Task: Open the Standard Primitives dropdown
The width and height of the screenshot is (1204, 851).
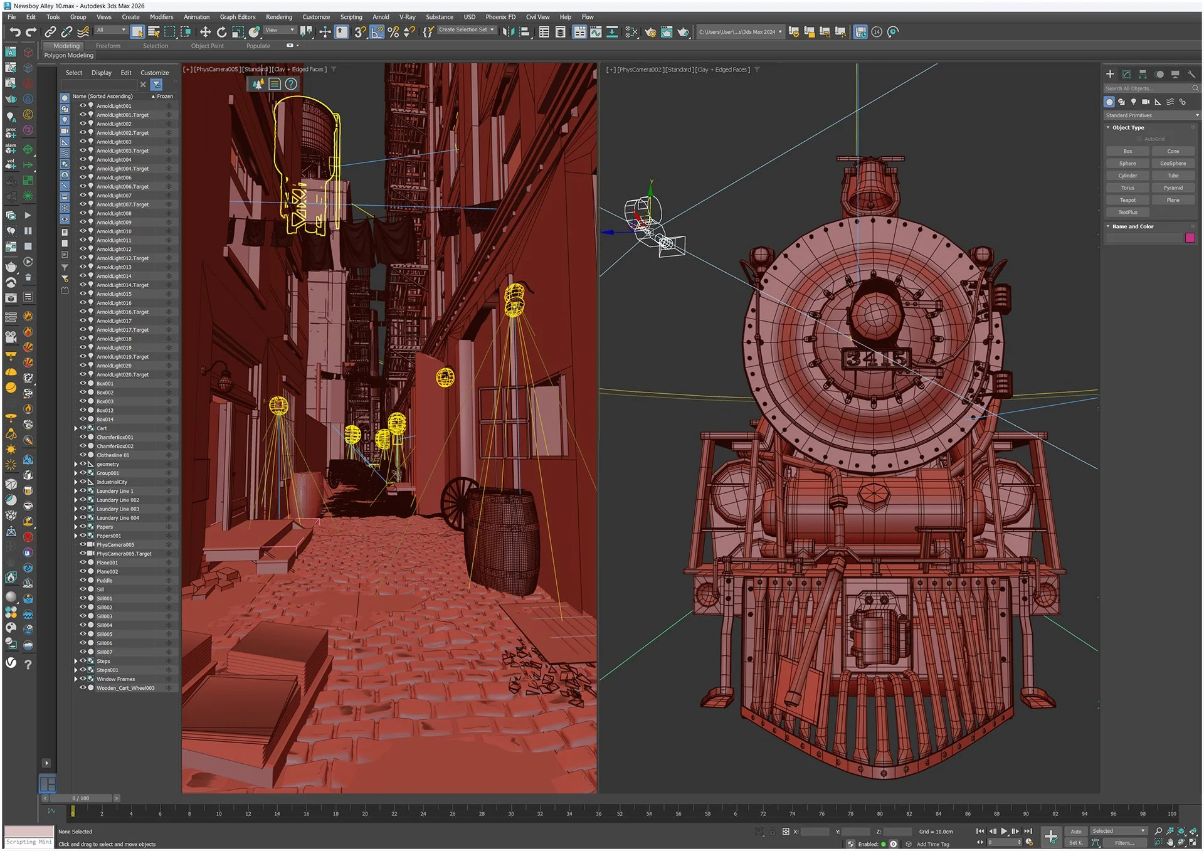Action: tap(1151, 115)
